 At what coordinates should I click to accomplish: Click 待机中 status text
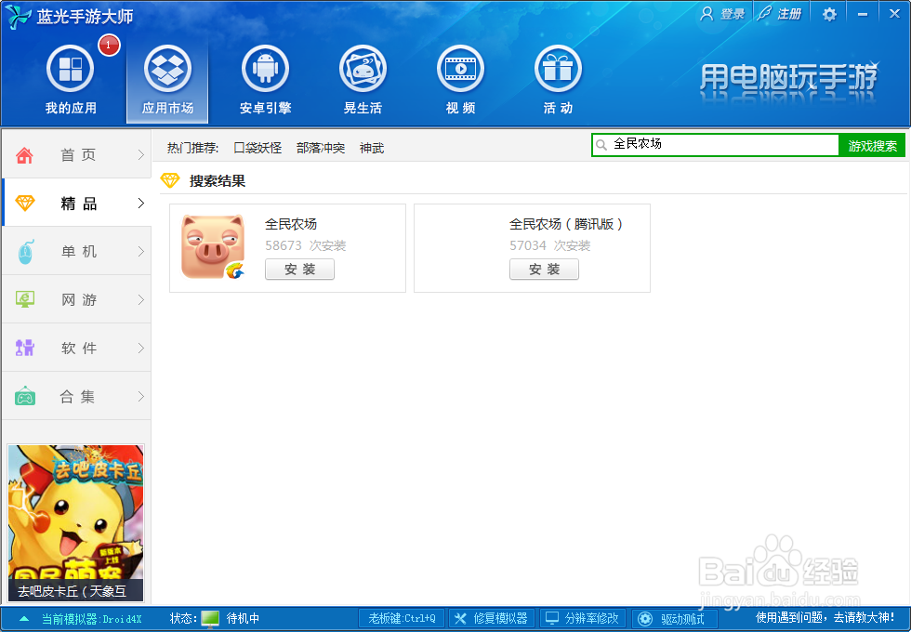[x=243, y=619]
